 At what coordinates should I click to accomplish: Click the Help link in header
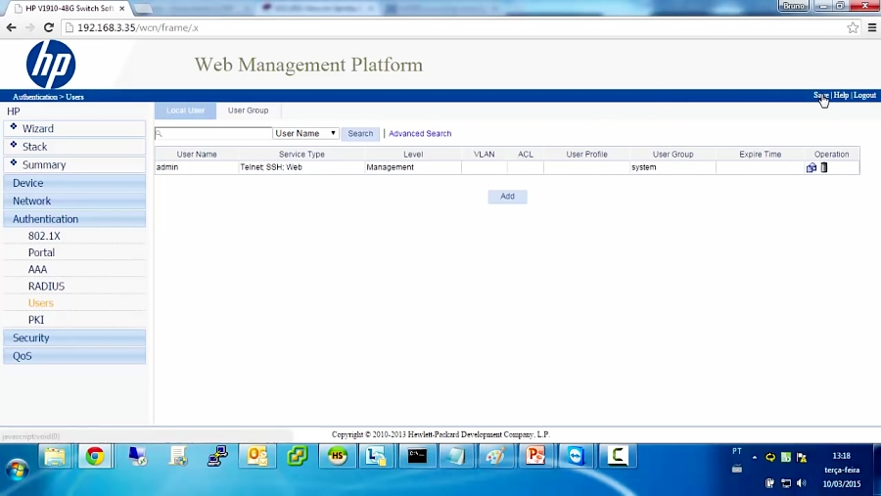pos(841,96)
